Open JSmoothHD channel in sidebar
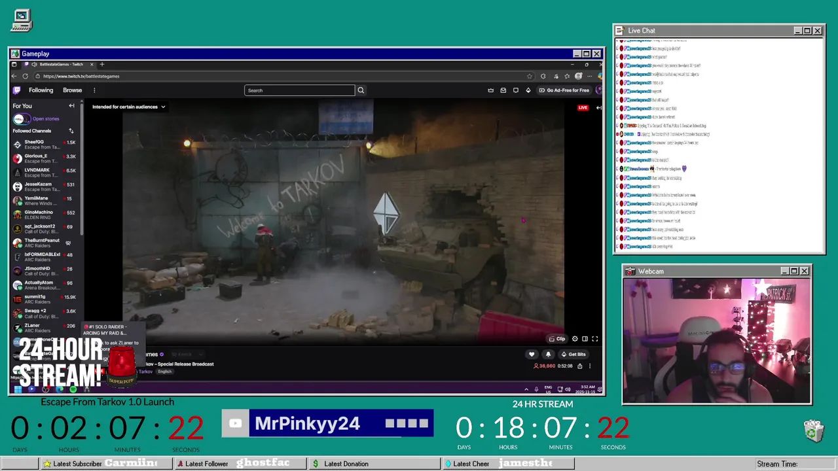The height and width of the screenshot is (471, 838). point(45,271)
